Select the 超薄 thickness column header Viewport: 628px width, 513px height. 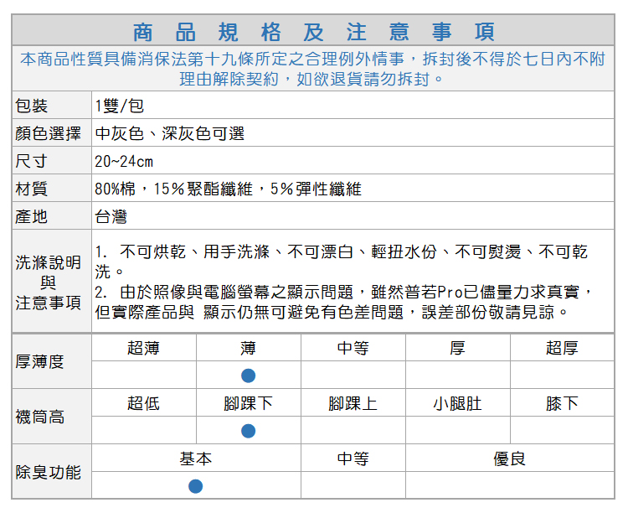[x=143, y=348]
